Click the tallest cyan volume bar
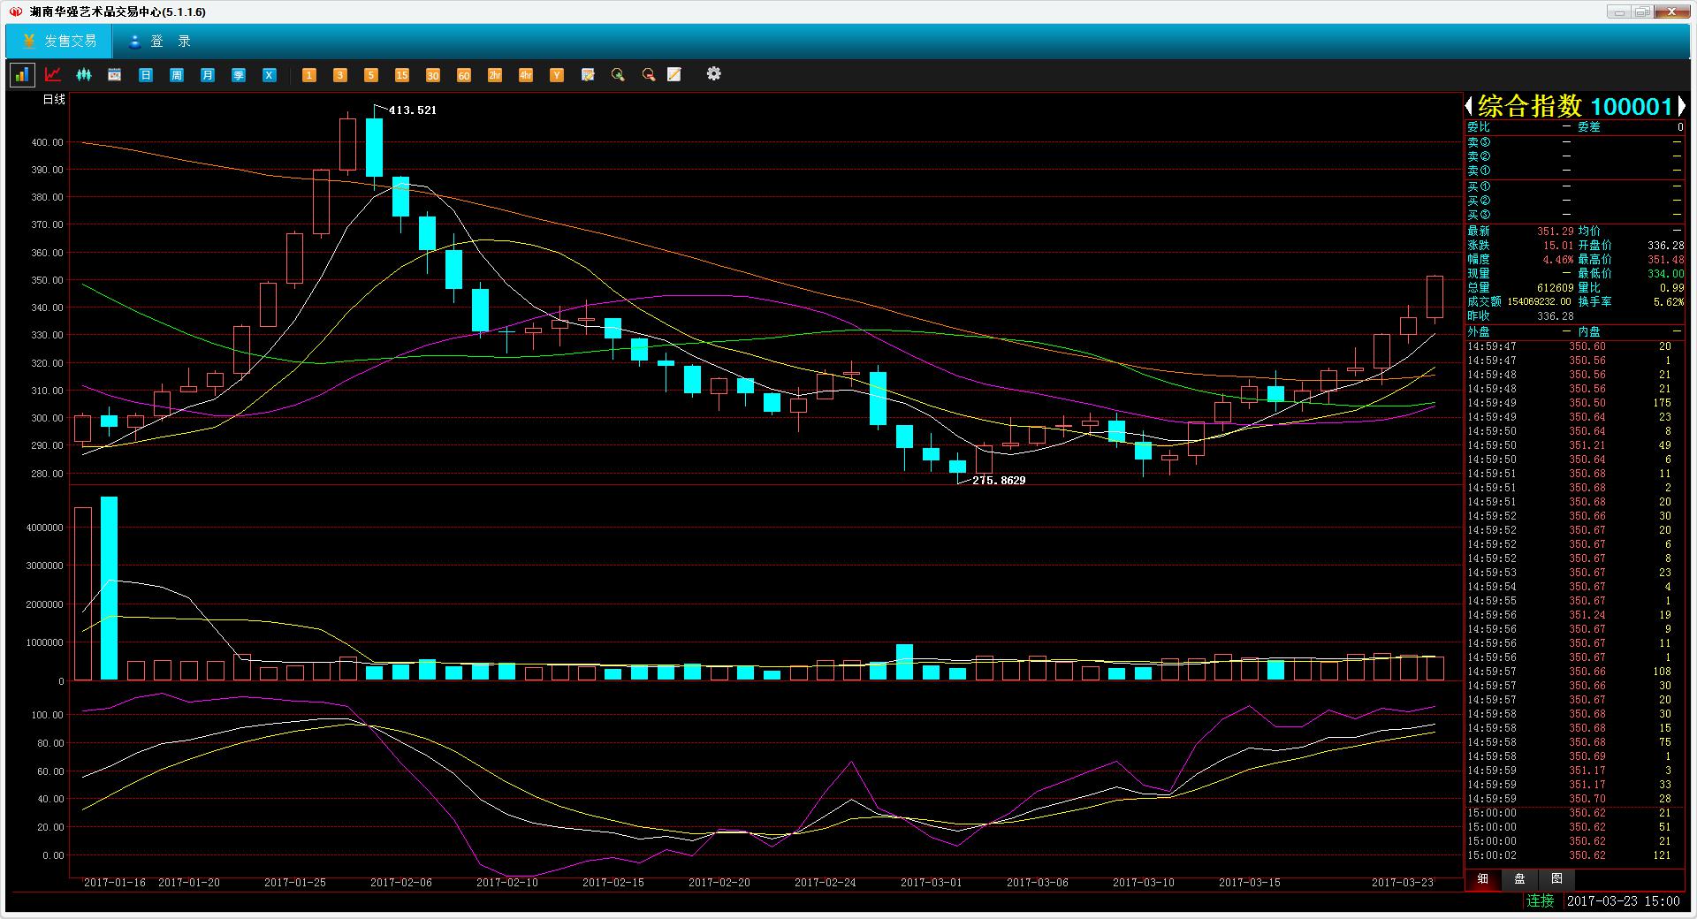This screenshot has height=919, width=1697. 109,588
